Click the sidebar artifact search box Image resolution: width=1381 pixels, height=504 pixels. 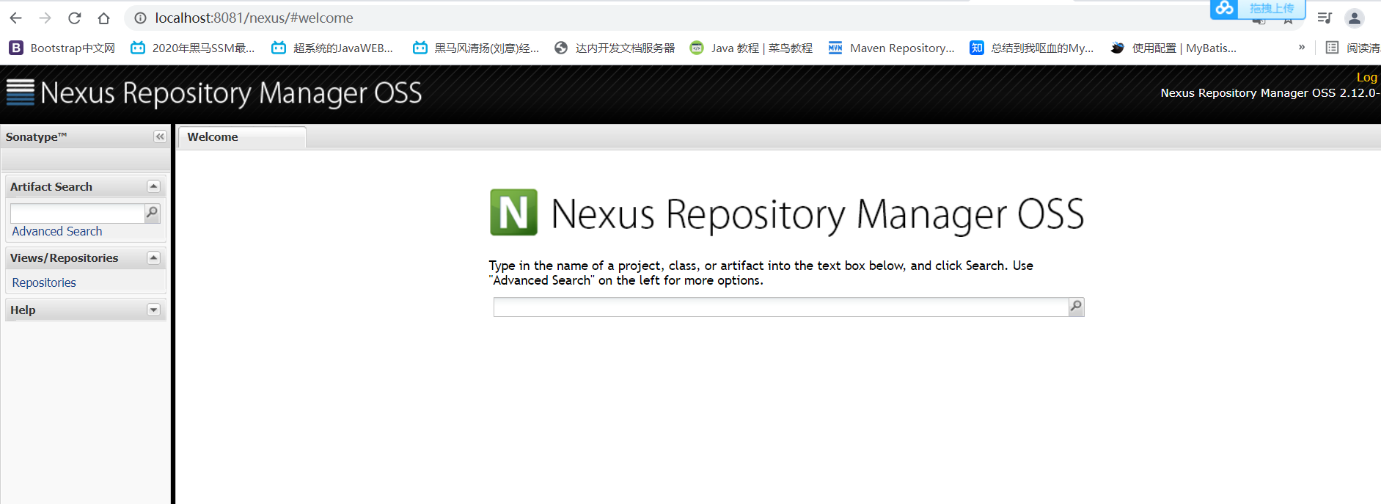77,213
